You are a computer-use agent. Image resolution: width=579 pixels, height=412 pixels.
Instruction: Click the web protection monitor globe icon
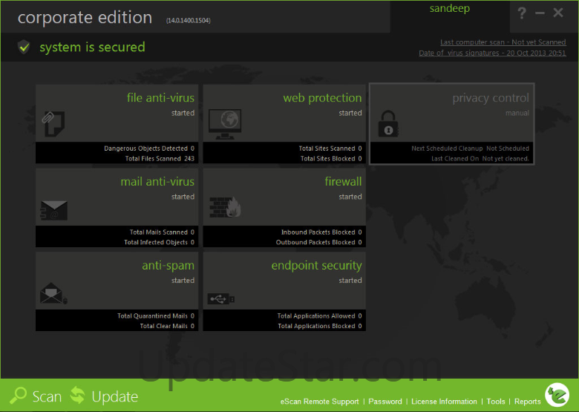(x=225, y=122)
